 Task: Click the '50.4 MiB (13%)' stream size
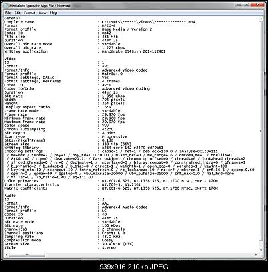coord(118,244)
